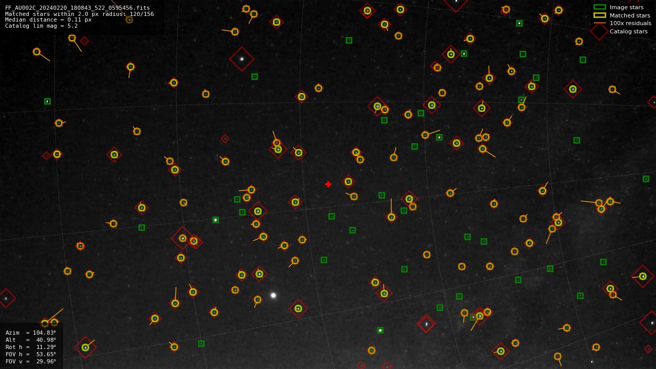This screenshot has width=656, height=369.
Task: Click the red cross image-center marker
Action: [x=328, y=184]
